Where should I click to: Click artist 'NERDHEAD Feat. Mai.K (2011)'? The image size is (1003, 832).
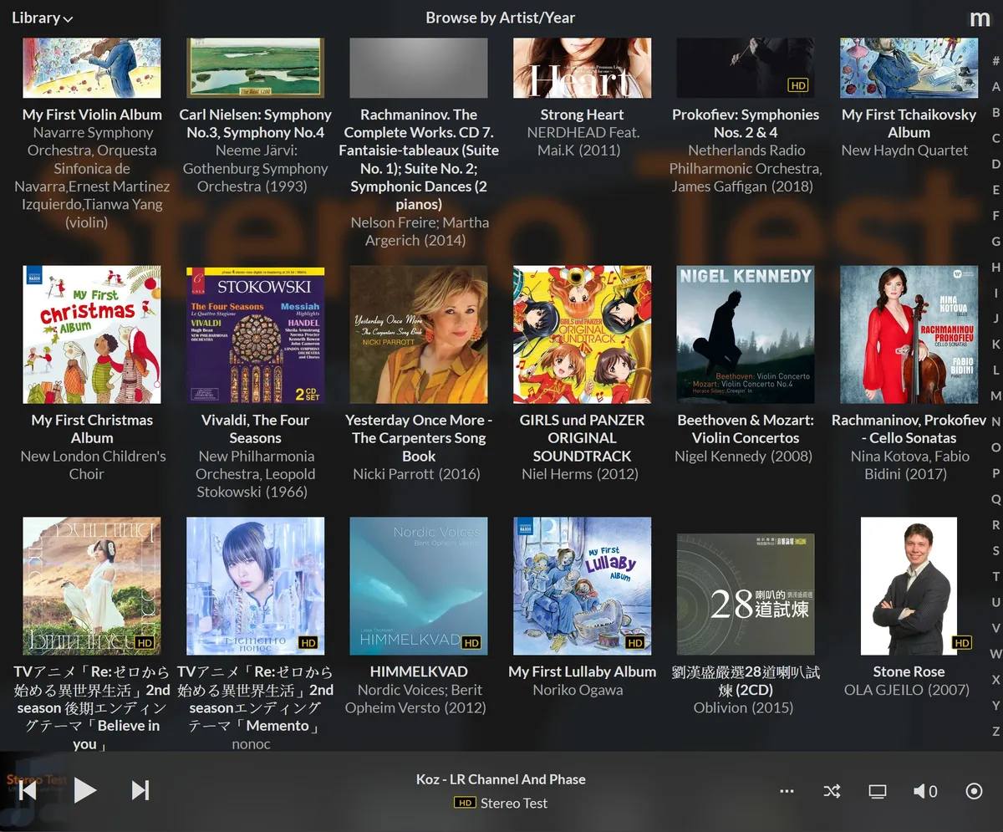click(x=582, y=141)
